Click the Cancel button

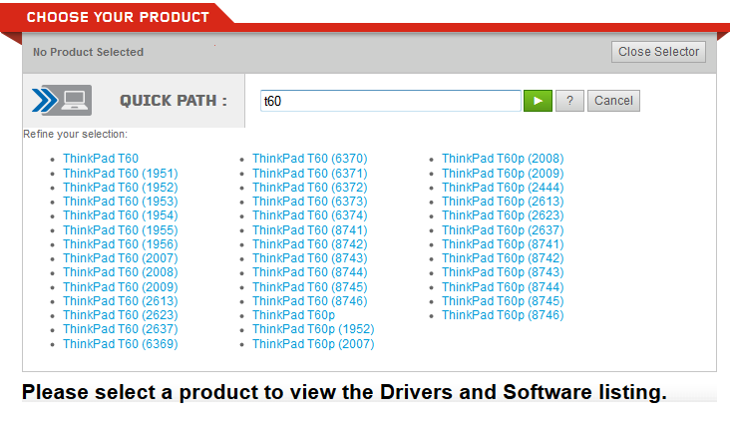[613, 101]
